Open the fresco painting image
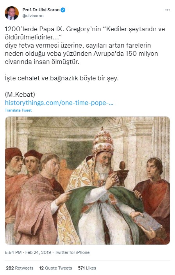Image resolution: width=175 pixels, height=275 pixels. pos(87,181)
